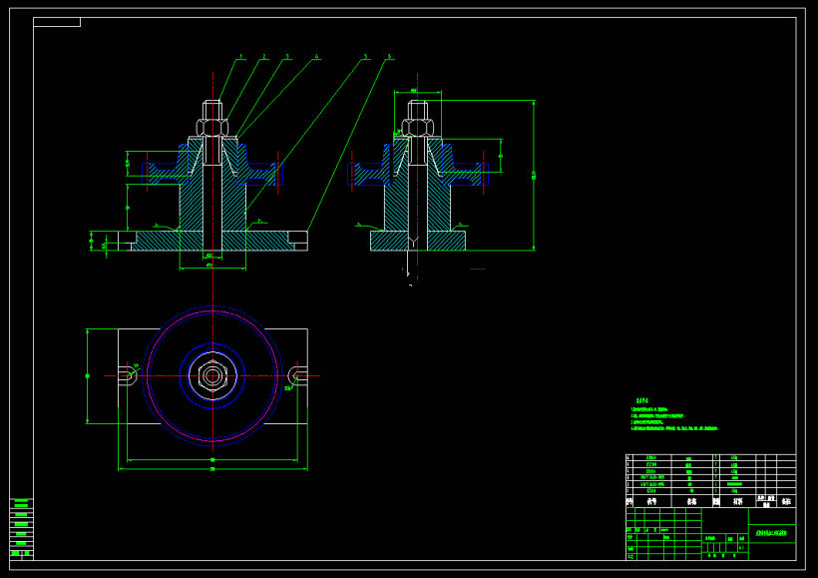The height and width of the screenshot is (578, 818).
Task: Select the left slot on plan view base
Action: [128, 376]
